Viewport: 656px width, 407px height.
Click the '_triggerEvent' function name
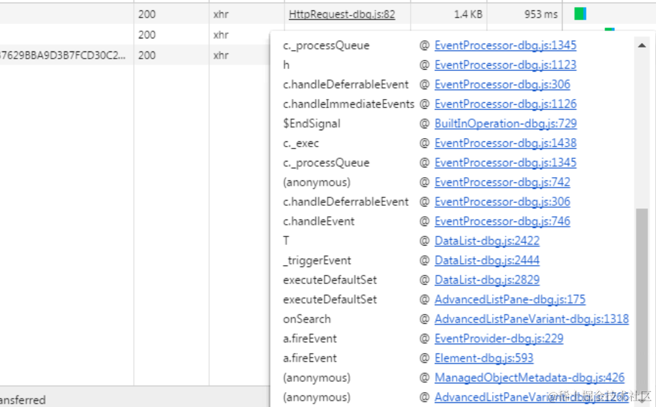coord(317,260)
